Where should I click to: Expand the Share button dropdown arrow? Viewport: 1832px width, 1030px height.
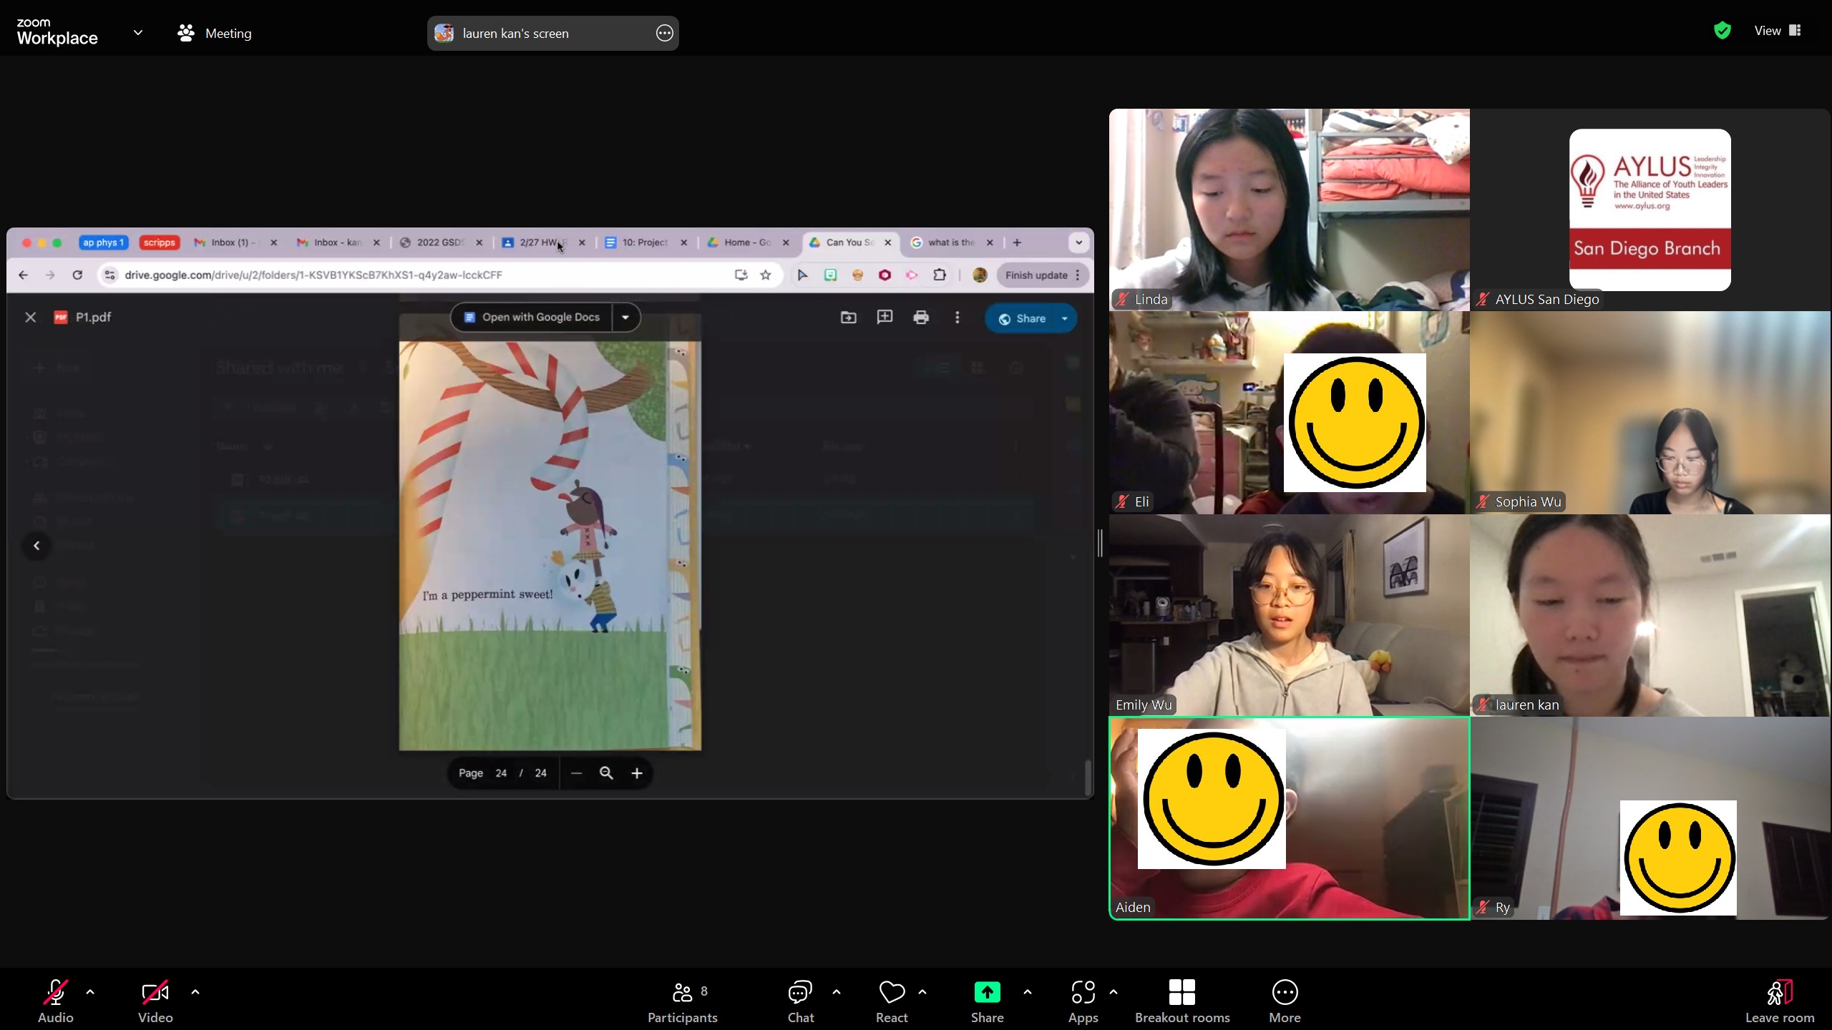[1065, 318]
